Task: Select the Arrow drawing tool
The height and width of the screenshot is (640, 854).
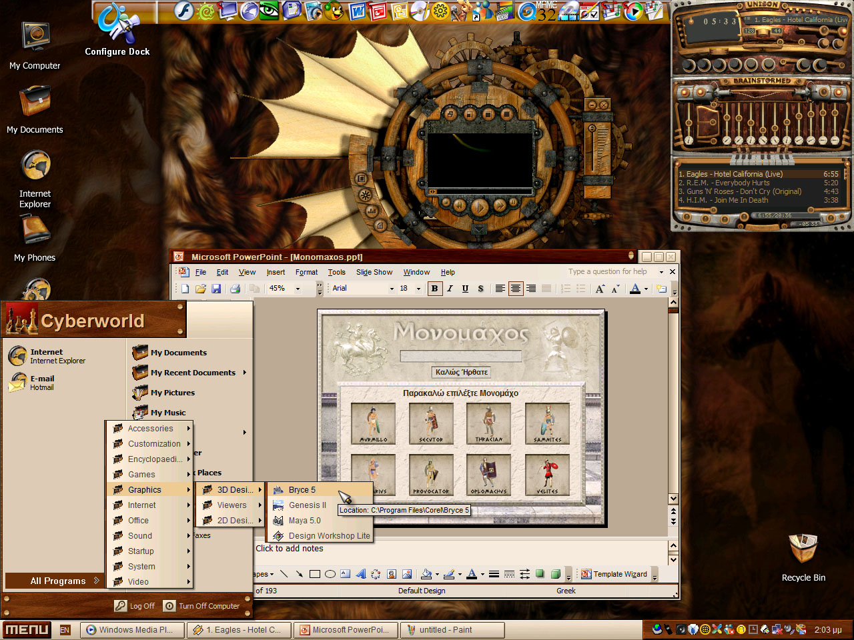Action: (300, 574)
